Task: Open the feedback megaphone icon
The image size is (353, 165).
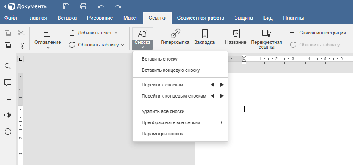Action: click(x=8, y=115)
